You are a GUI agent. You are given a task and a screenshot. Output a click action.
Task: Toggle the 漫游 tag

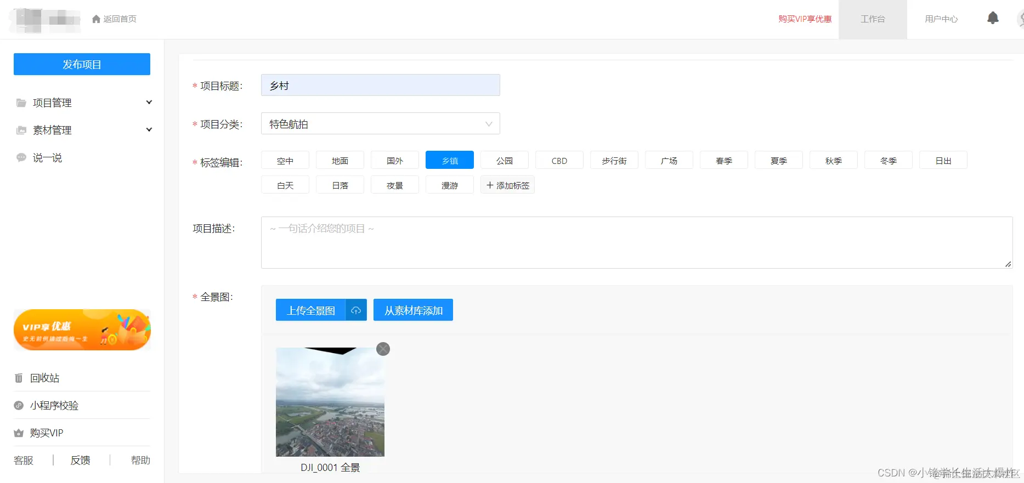tap(450, 185)
